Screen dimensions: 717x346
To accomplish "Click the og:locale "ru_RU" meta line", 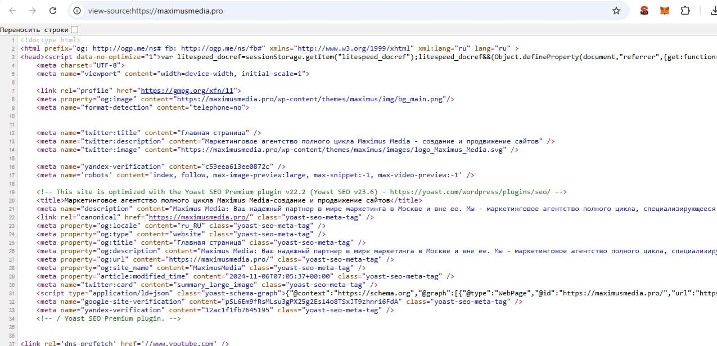I will point(181,226).
